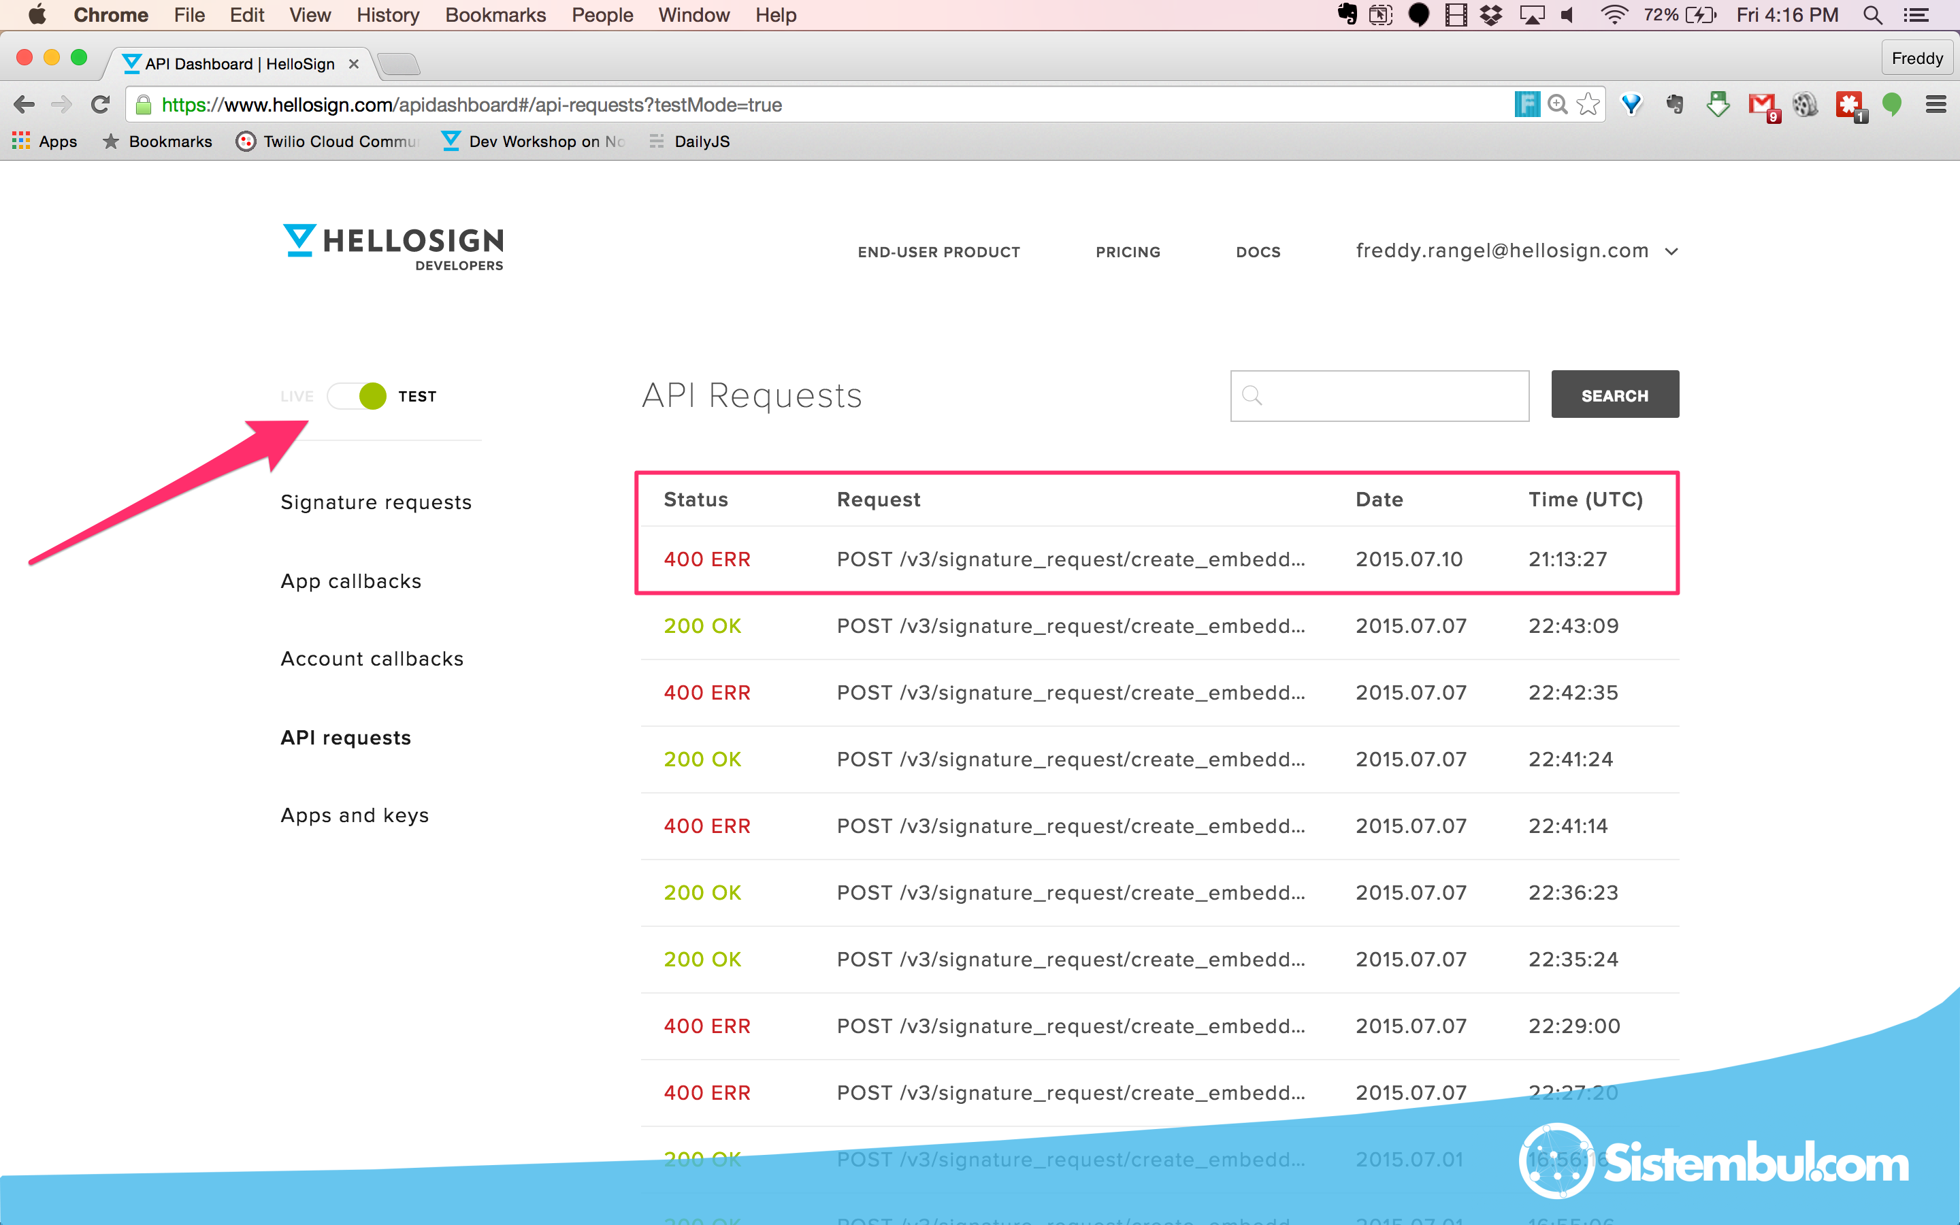Open Account callbacks in sidebar
Image resolution: width=1960 pixels, height=1225 pixels.
pos(372,659)
